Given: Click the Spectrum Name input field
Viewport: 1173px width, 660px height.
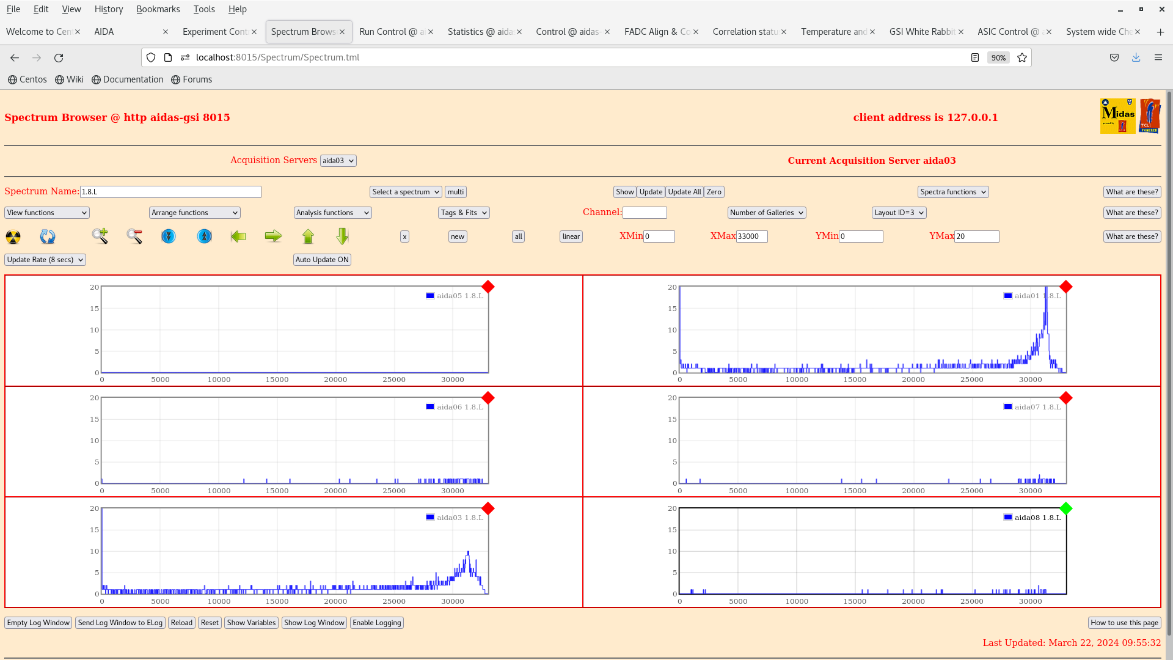Looking at the screenshot, I should click(170, 192).
